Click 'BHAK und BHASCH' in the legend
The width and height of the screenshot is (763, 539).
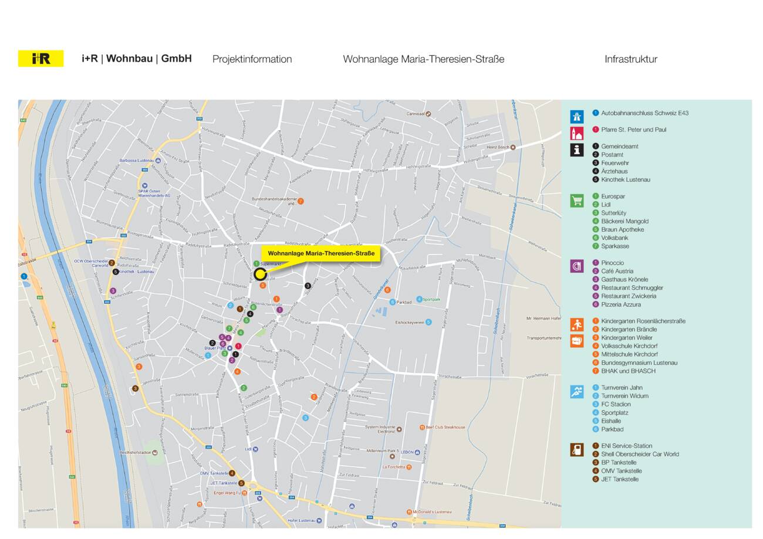pyautogui.click(x=628, y=371)
